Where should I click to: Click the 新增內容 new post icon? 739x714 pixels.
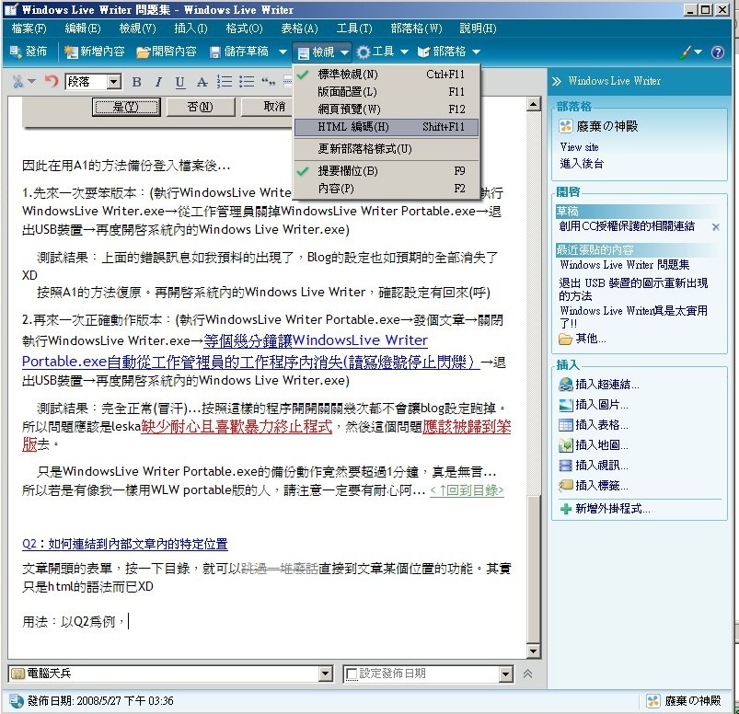(71, 52)
